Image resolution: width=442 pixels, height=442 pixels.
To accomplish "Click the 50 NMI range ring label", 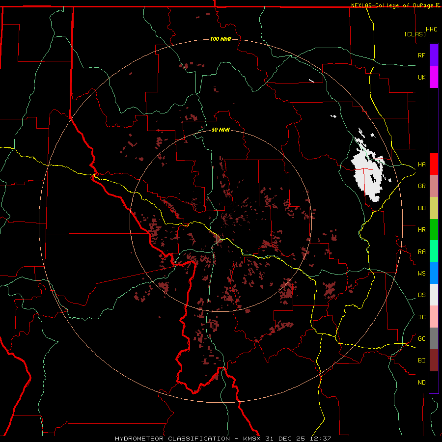I will coord(221,130).
